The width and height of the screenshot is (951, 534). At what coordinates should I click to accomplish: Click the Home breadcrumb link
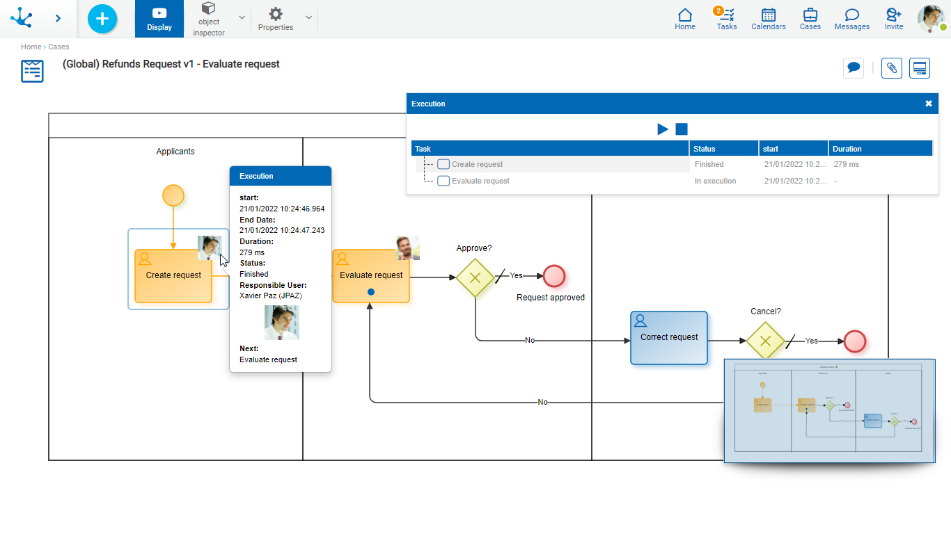31,47
